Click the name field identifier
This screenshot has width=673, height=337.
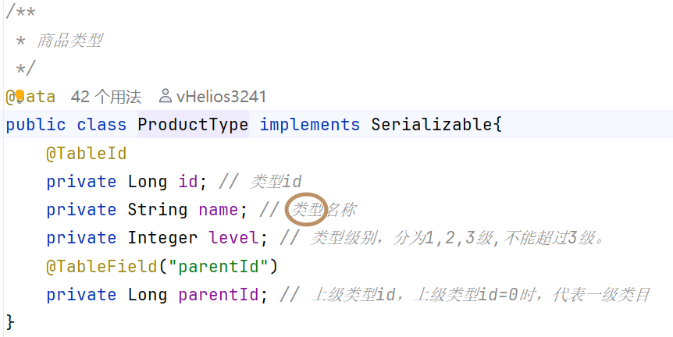[x=218, y=210]
